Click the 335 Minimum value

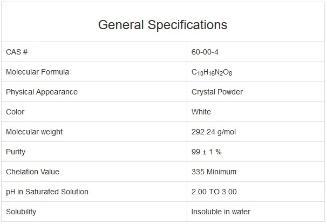point(214,172)
